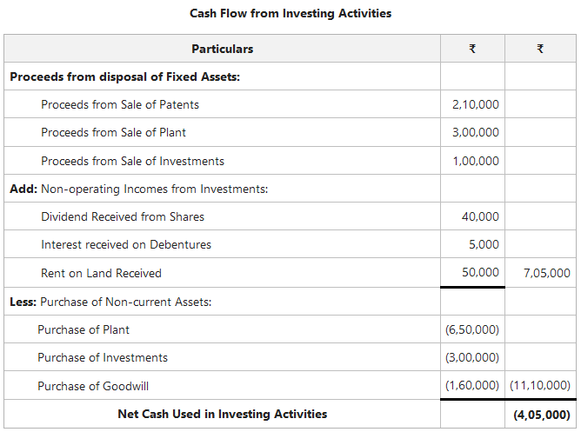Click 'Proceeds from Sale of Investments' label
This screenshot has height=432, width=581.
click(x=132, y=161)
